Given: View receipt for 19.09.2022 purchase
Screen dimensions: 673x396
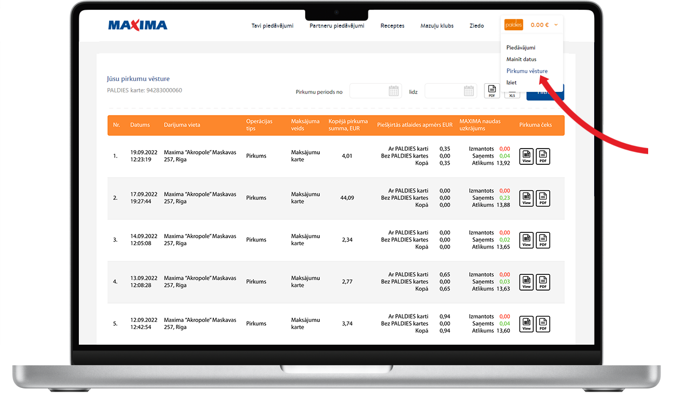Looking at the screenshot, I should (526, 157).
